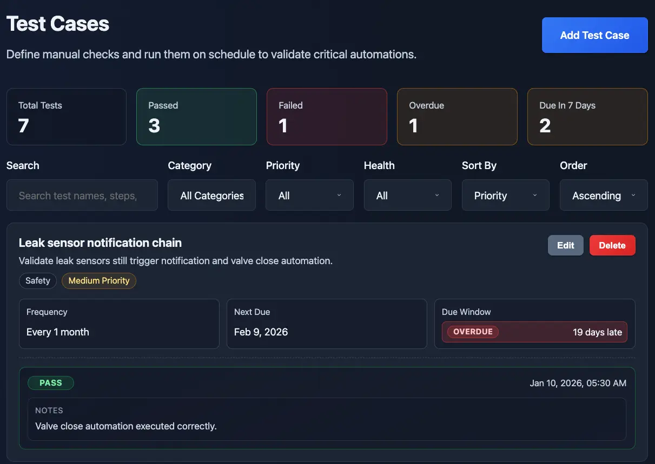
Task: Select the Overdue summary card
Action: (457, 117)
